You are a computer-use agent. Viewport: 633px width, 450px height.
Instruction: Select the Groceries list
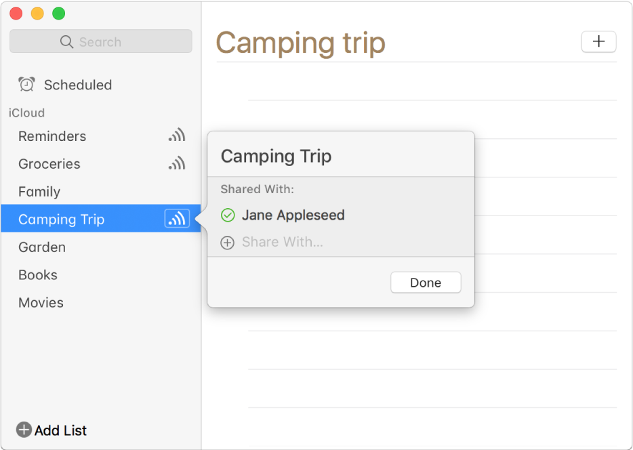(x=101, y=164)
